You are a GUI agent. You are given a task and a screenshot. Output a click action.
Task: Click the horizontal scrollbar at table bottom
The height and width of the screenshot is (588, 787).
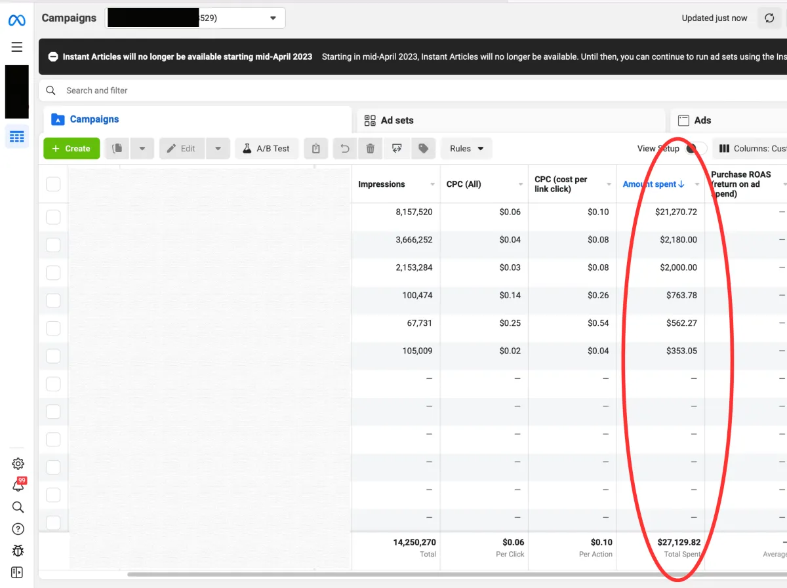coord(457,575)
